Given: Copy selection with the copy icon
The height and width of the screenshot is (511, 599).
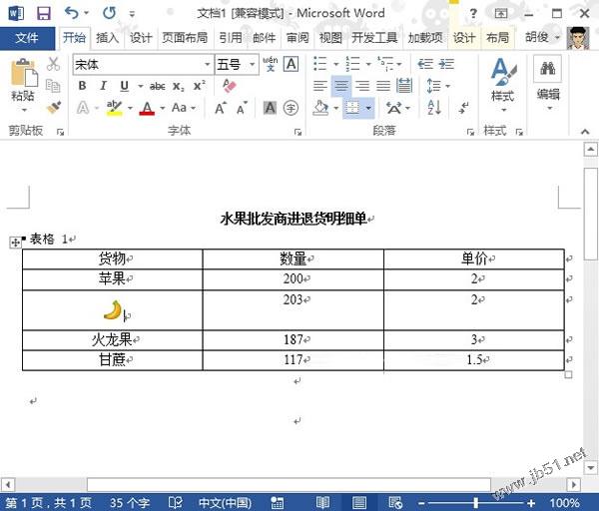Looking at the screenshot, I should click(53, 86).
